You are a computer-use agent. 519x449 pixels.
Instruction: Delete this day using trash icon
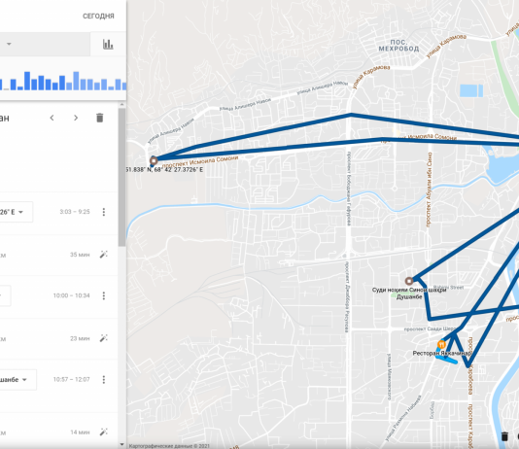tap(100, 118)
